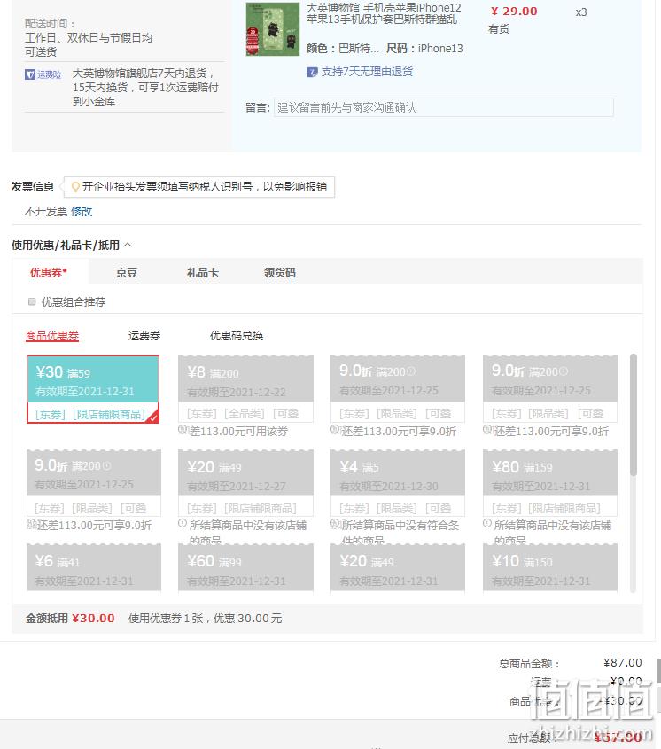Click the 大英博物馆 手机壳 product title link
This screenshot has height=749, width=661.
click(x=384, y=14)
